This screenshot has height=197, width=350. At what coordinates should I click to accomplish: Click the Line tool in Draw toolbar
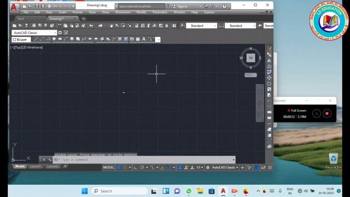36,39
